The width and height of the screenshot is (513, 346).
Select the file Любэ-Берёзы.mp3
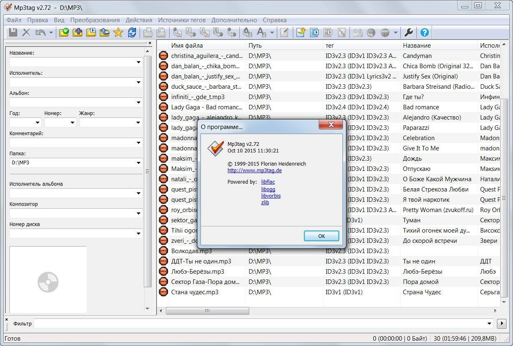pos(198,271)
